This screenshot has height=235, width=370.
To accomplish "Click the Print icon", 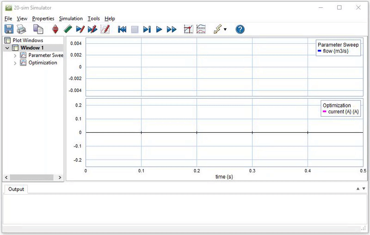I will (x=21, y=29).
